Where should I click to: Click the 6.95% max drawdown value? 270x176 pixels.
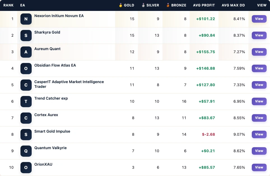coord(239,102)
